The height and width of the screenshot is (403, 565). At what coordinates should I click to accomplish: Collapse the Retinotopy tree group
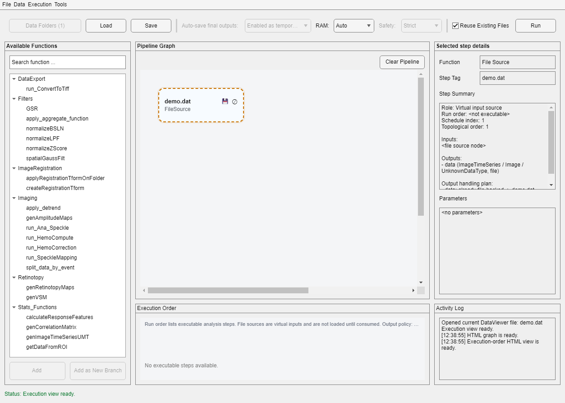pos(14,278)
